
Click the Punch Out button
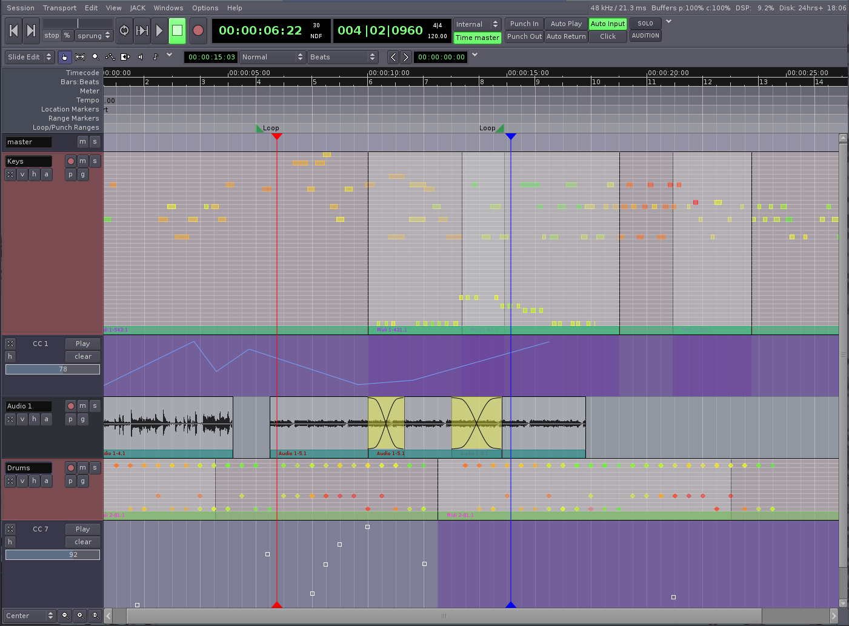524,36
